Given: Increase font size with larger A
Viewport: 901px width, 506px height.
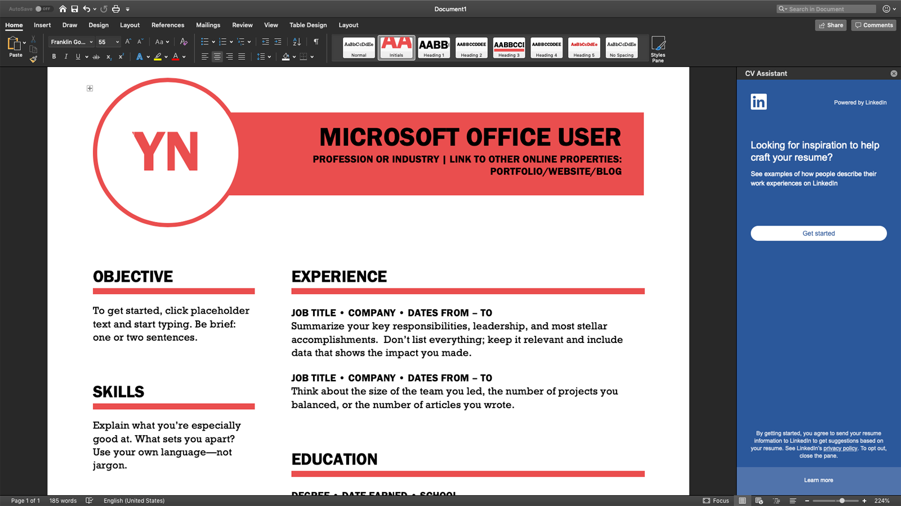Looking at the screenshot, I should pos(128,42).
